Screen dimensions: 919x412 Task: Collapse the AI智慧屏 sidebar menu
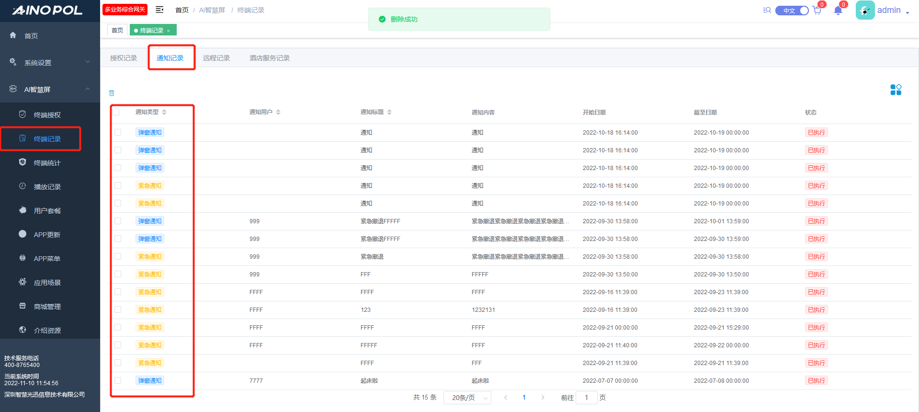coord(50,90)
